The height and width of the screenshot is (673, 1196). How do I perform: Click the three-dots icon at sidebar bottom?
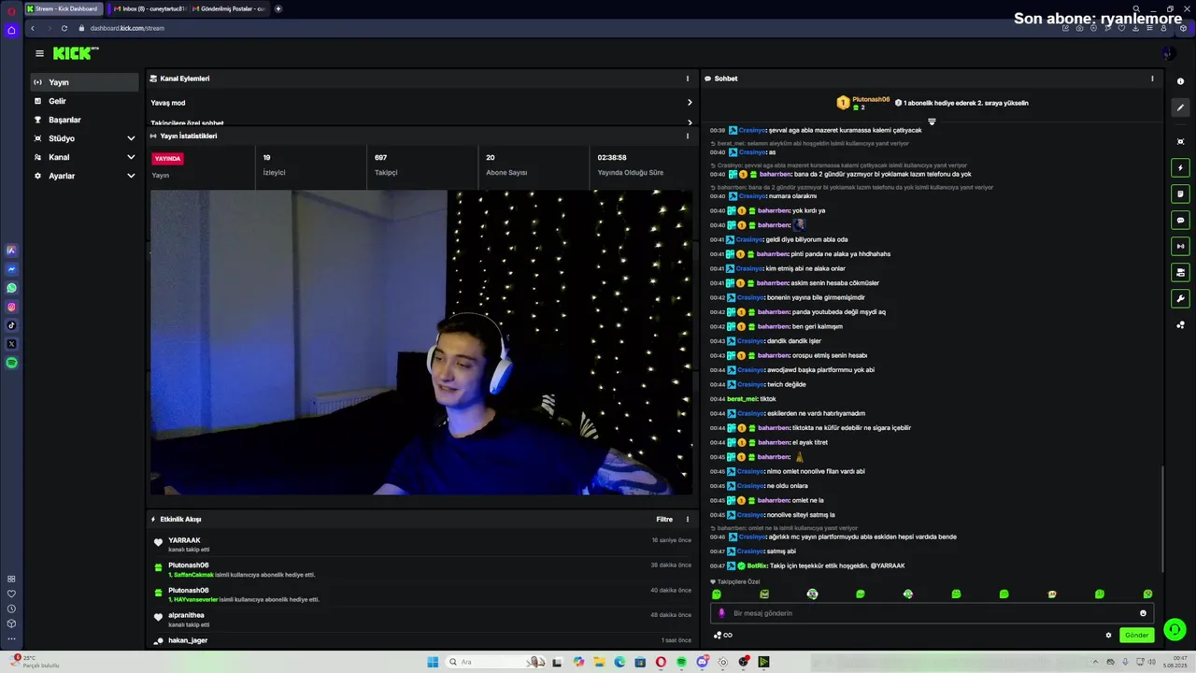[x=11, y=638]
